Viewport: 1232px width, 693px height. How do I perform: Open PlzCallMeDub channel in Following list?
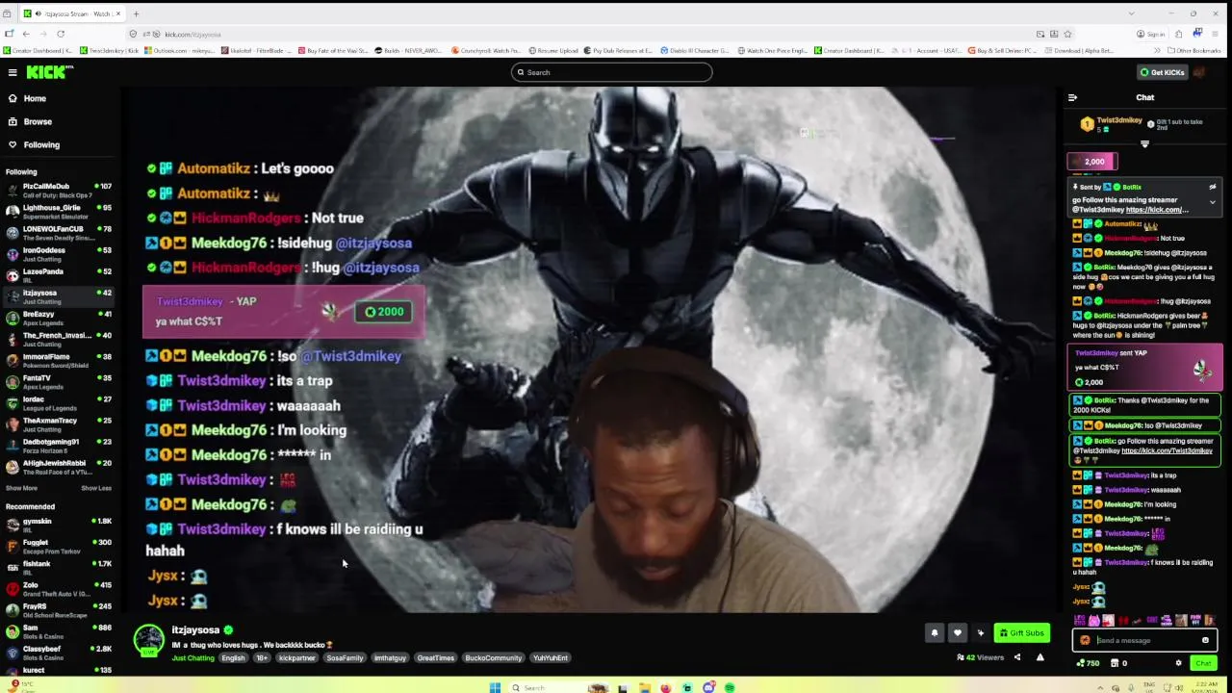58,190
